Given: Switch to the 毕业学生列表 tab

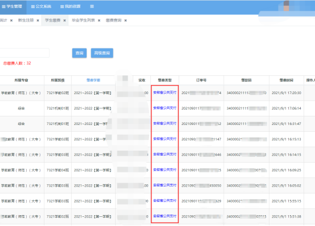Looking at the screenshot, I should coord(83,21).
